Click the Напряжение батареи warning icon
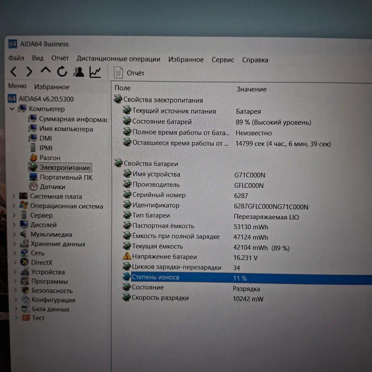Screen dimensions: 372x372 coord(126,256)
